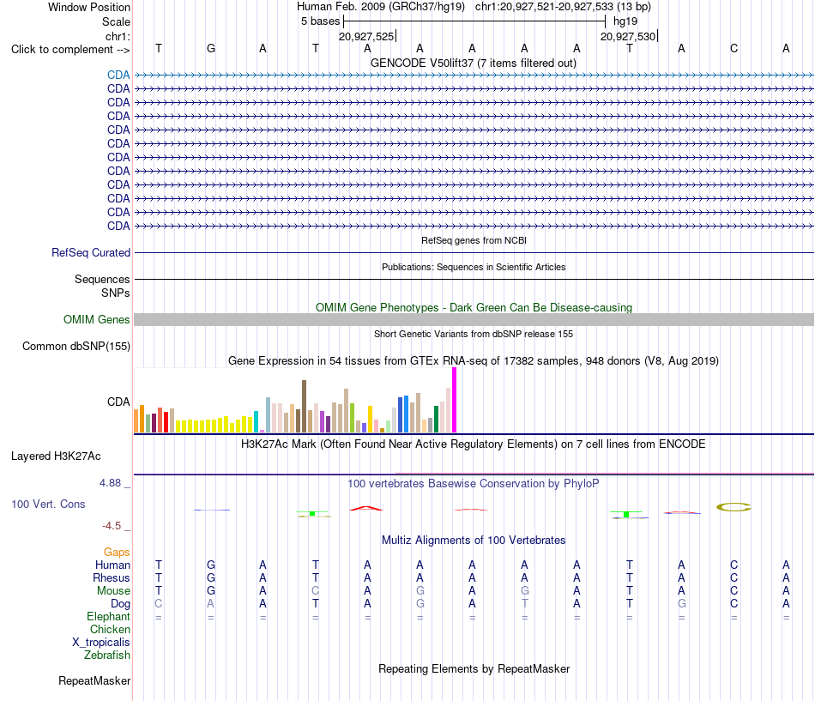
Task: Click the 'Sequences' publications track label
Action: (x=102, y=280)
